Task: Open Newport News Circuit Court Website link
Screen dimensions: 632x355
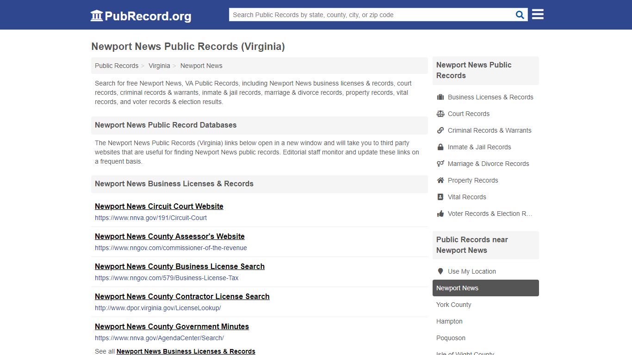Action: click(159, 206)
